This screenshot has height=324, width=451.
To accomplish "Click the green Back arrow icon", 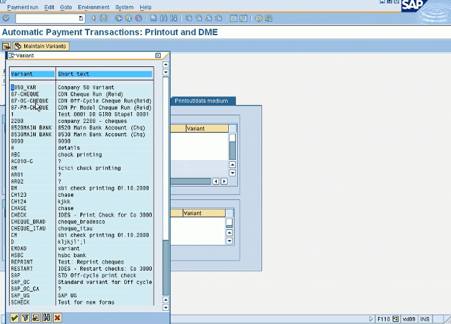I will [118, 18].
